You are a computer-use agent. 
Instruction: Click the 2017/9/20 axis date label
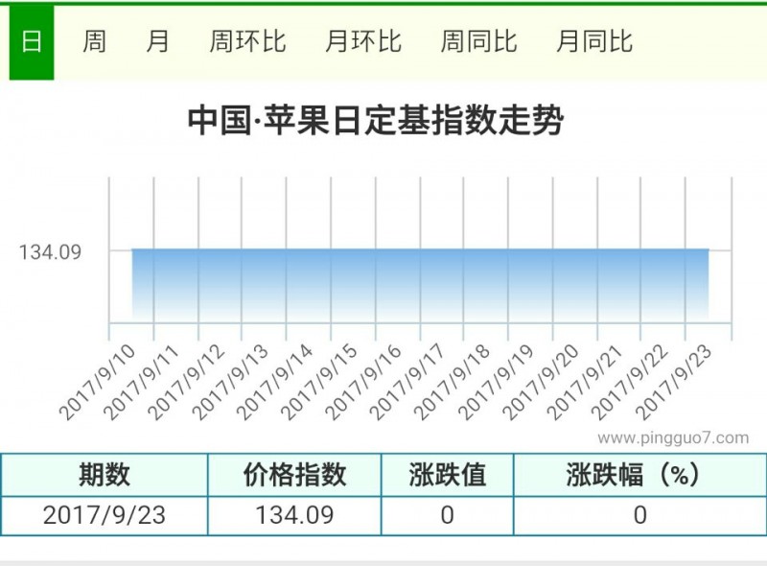tap(541, 382)
